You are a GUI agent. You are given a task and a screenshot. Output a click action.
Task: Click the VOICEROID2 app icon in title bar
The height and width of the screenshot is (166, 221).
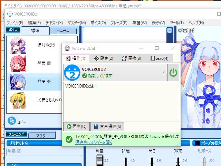coord(10,14)
